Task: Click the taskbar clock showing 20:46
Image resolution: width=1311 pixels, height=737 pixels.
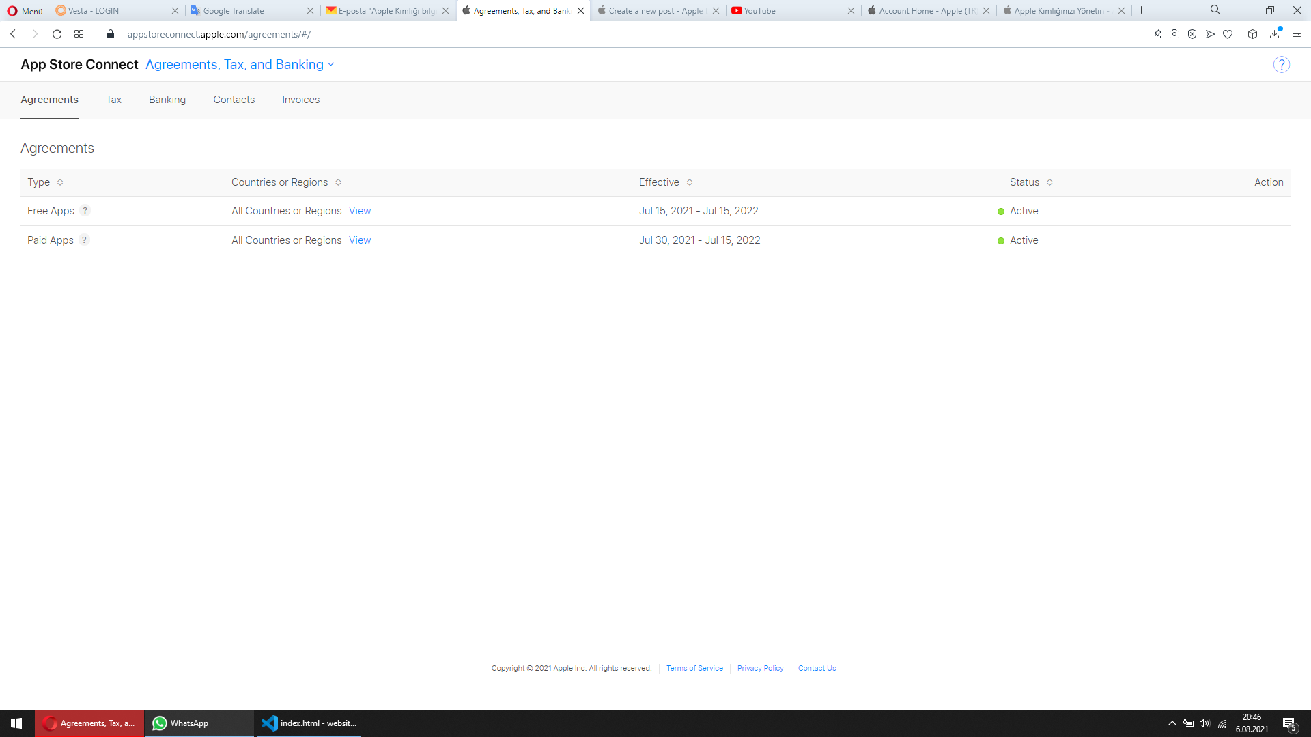Action: click(1252, 723)
